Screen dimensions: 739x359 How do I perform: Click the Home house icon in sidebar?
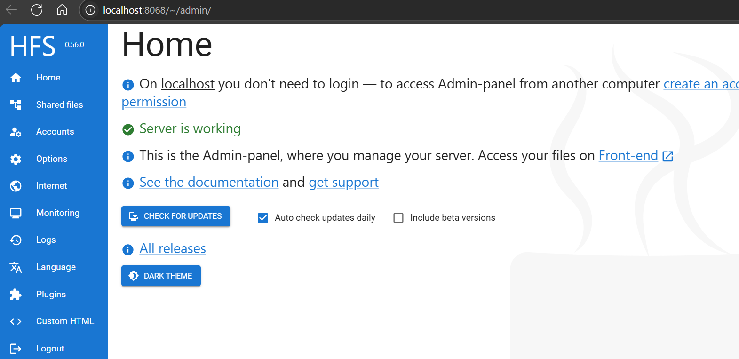point(16,78)
